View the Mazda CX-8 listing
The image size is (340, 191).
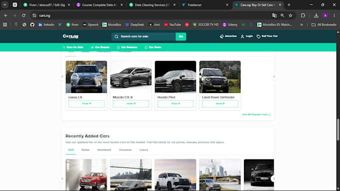(x=131, y=103)
